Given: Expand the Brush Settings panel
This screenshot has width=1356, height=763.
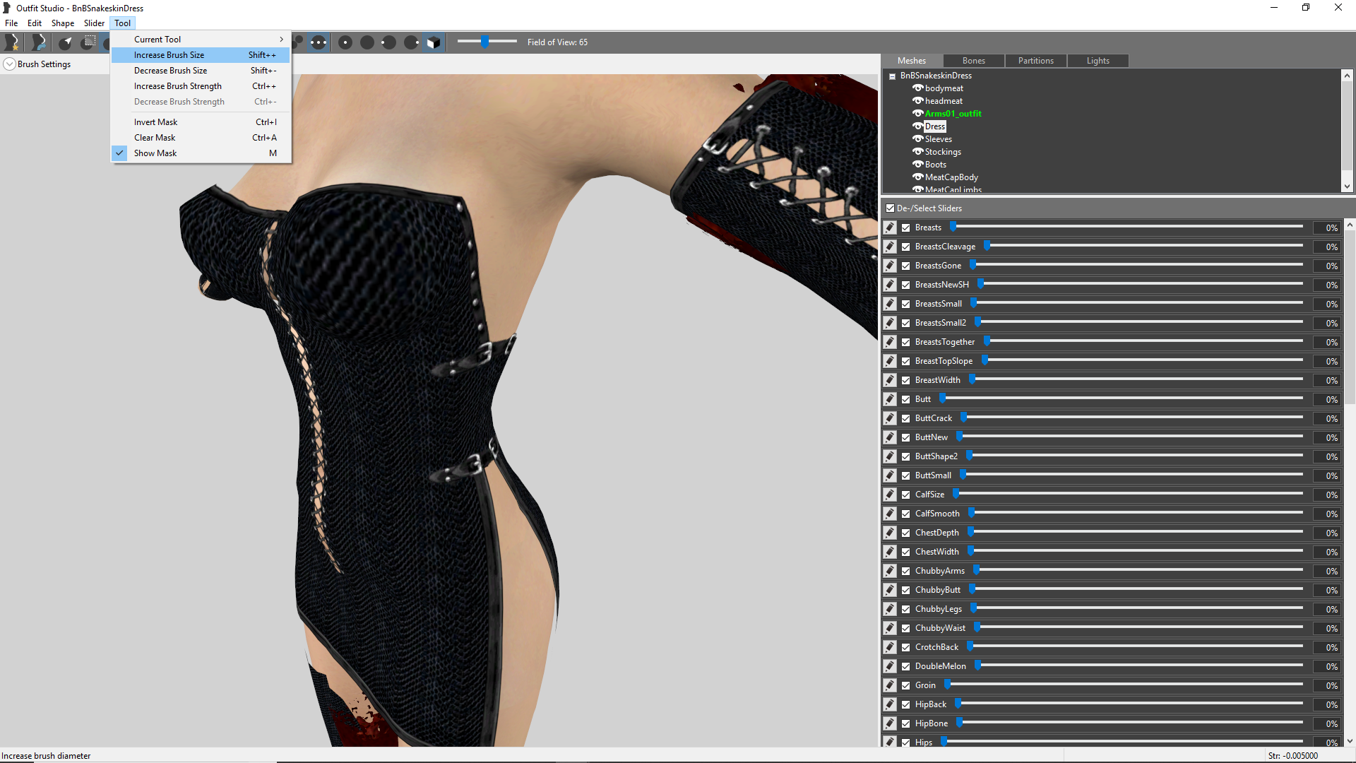Looking at the screenshot, I should click(9, 64).
